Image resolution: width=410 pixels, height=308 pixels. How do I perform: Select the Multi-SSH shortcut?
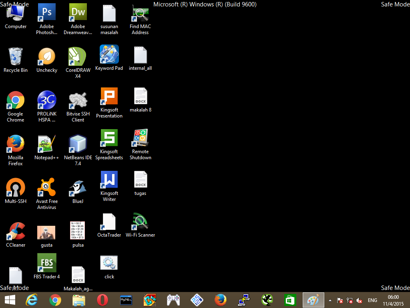click(x=16, y=191)
